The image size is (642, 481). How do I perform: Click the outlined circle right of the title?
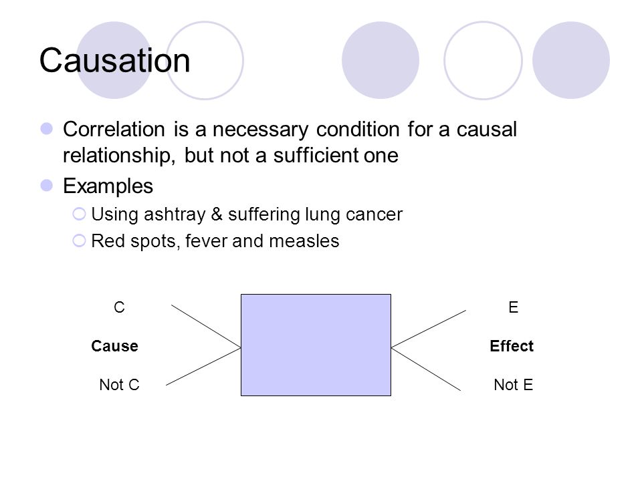click(x=205, y=60)
